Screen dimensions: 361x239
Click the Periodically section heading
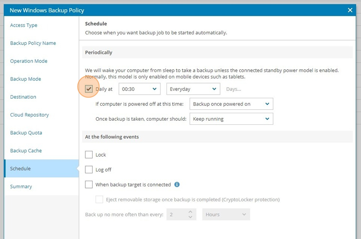coord(99,53)
